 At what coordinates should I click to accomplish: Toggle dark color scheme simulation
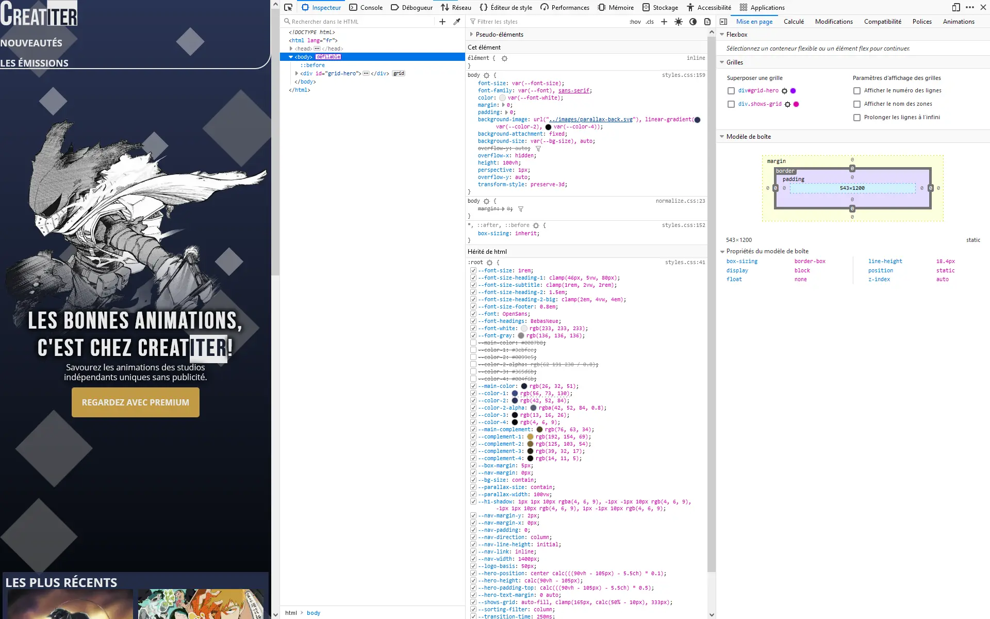point(693,22)
